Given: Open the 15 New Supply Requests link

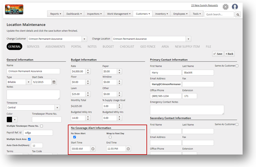Looking at the screenshot, I should [204, 5].
